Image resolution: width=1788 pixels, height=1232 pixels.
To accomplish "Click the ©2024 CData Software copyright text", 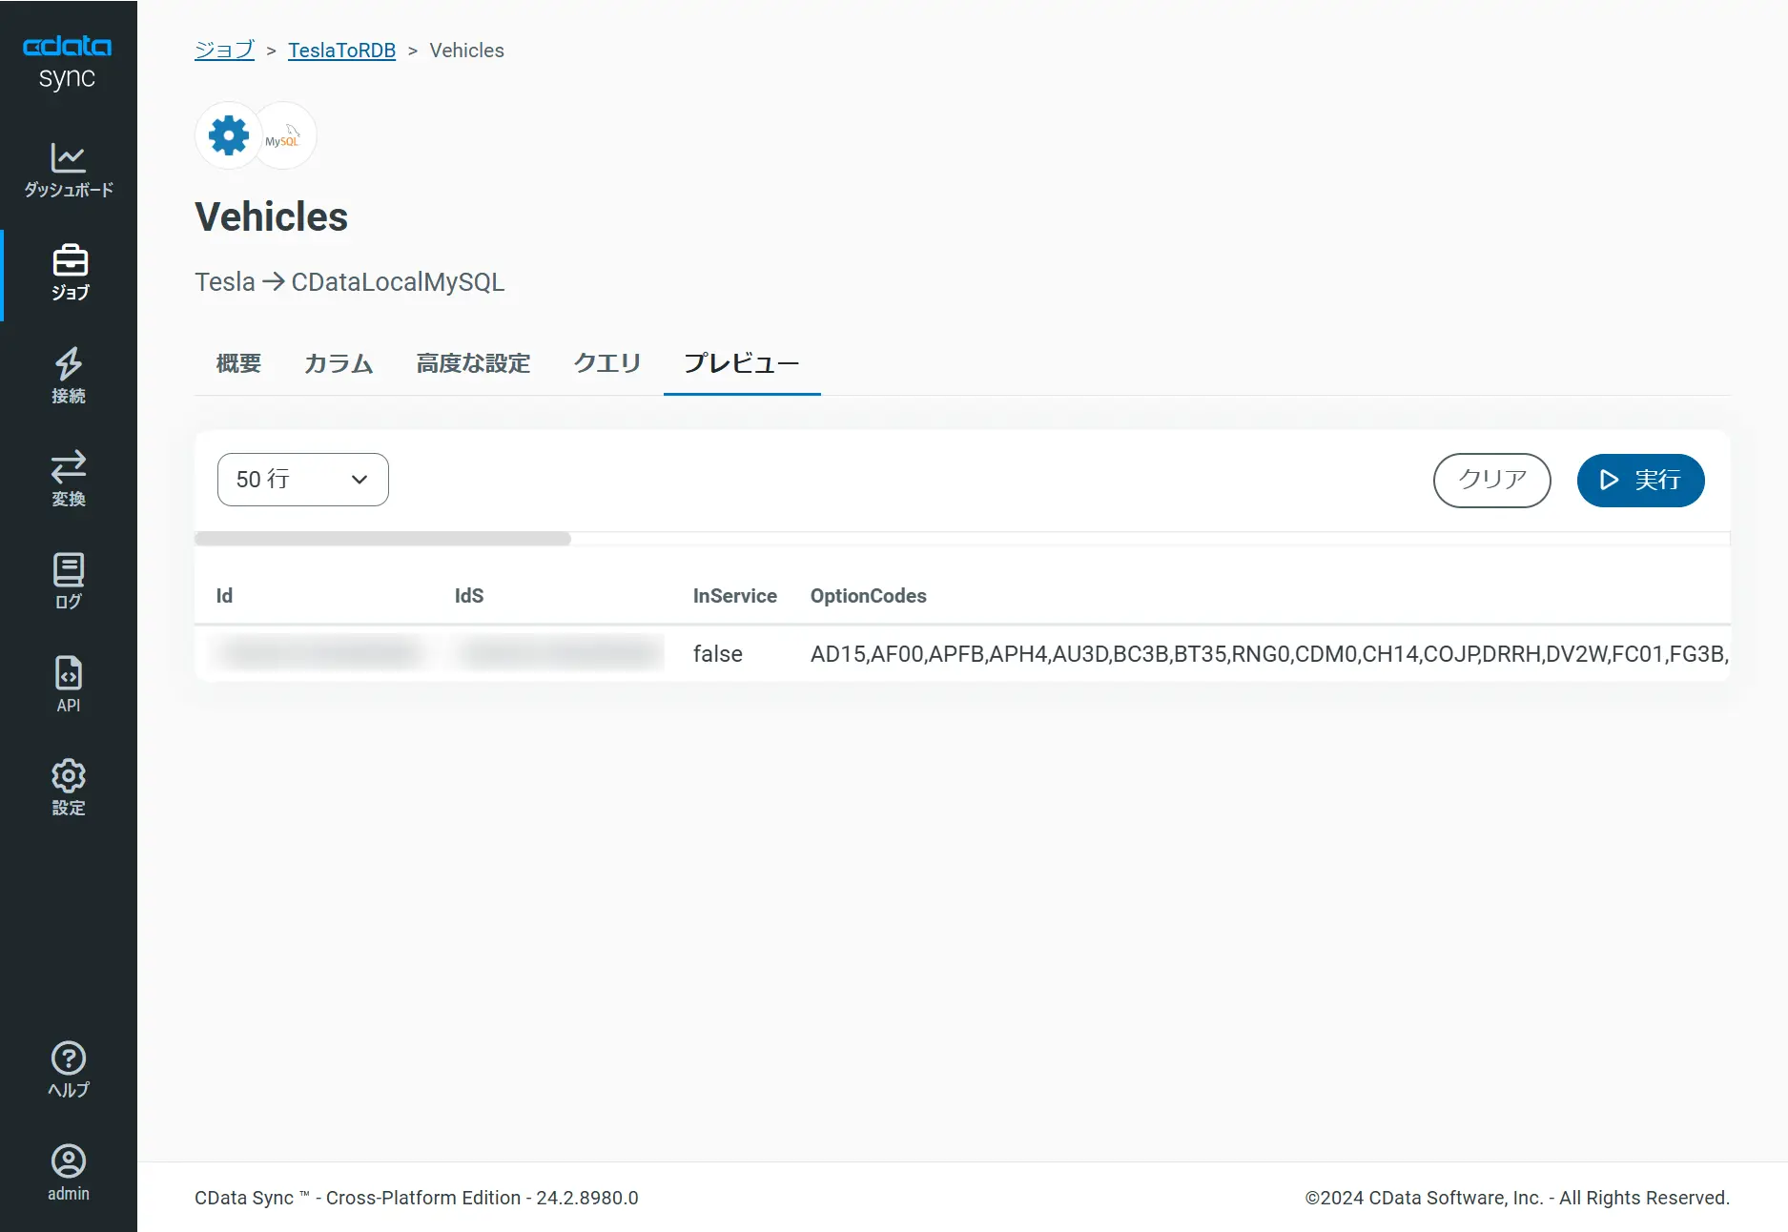I will coord(1517,1198).
